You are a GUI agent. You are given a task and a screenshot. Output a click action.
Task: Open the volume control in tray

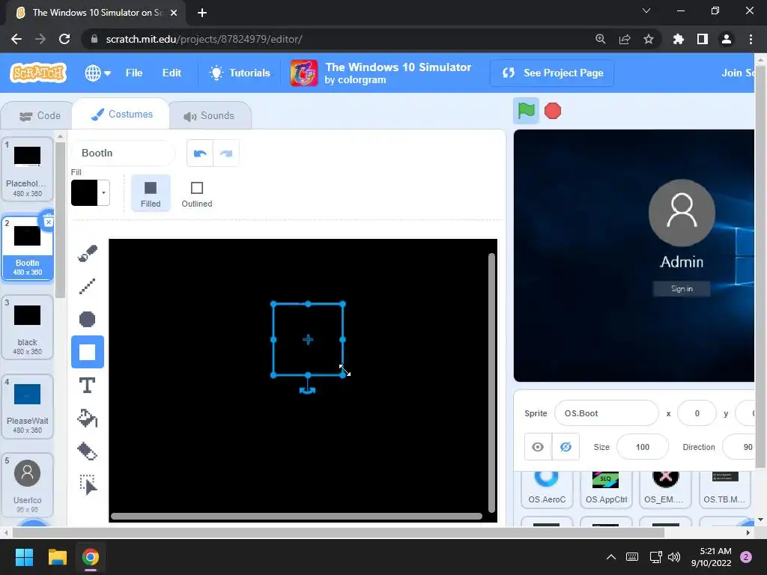[674, 557]
